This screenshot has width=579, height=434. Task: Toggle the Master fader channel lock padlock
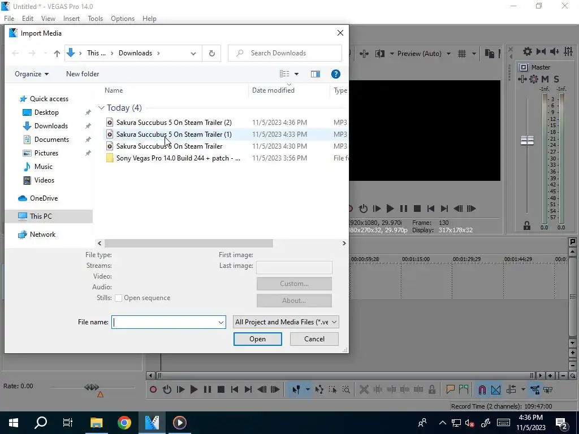click(x=527, y=226)
